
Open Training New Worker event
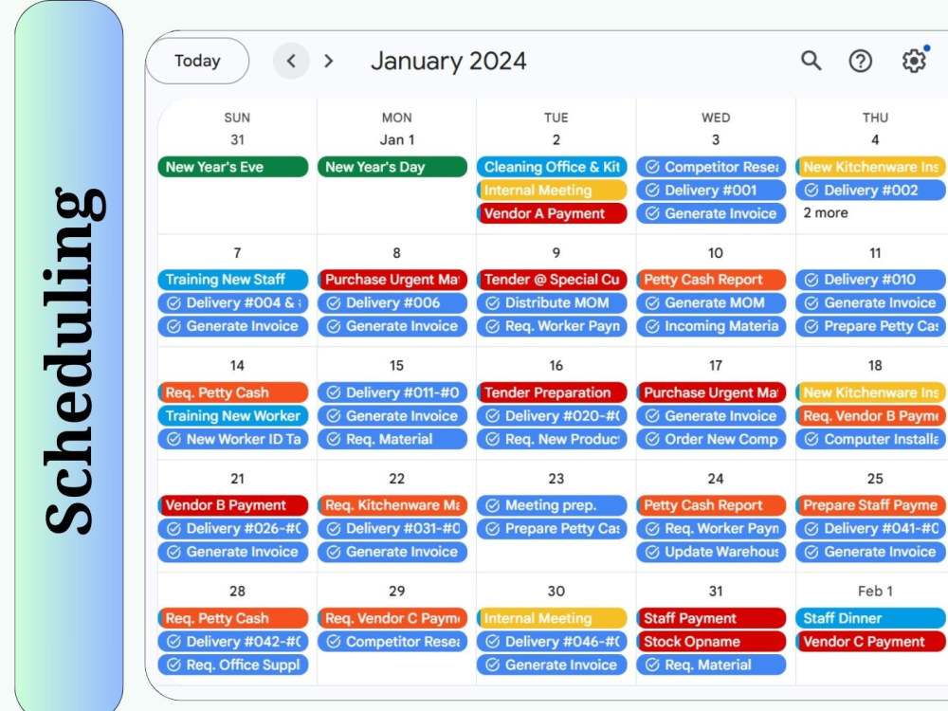coord(233,416)
